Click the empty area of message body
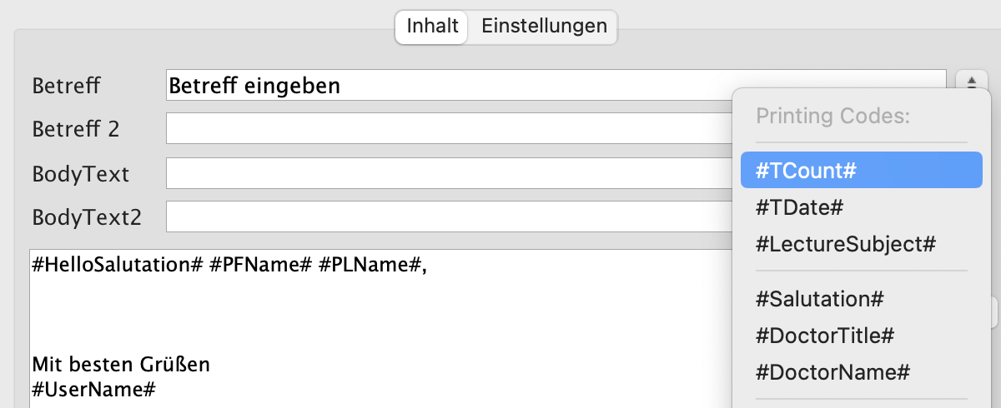Image resolution: width=1001 pixels, height=408 pixels. tap(375, 321)
